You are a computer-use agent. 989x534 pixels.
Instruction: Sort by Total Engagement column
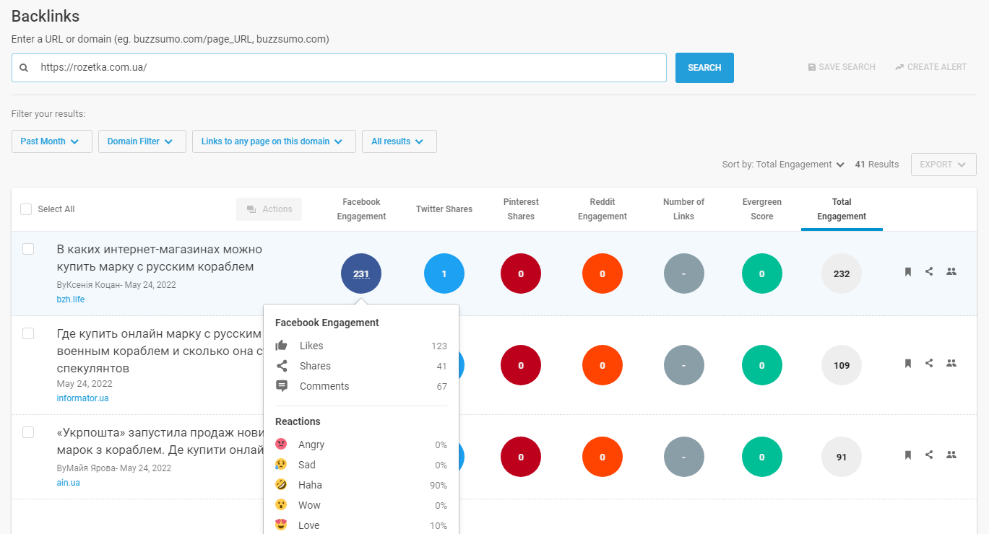click(x=842, y=209)
